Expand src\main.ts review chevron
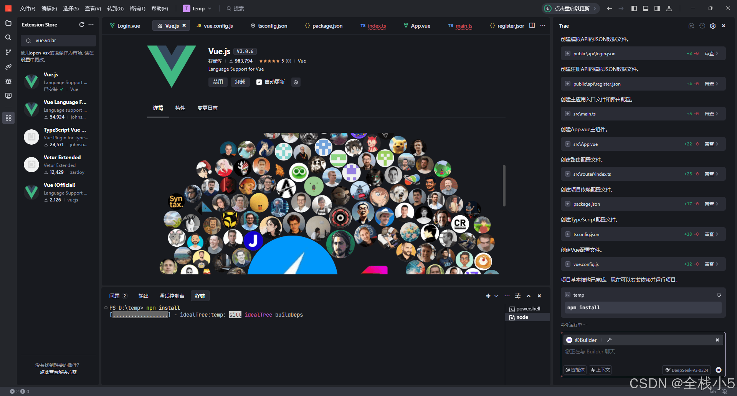Screen dimensions: 737x396 click(x=717, y=114)
